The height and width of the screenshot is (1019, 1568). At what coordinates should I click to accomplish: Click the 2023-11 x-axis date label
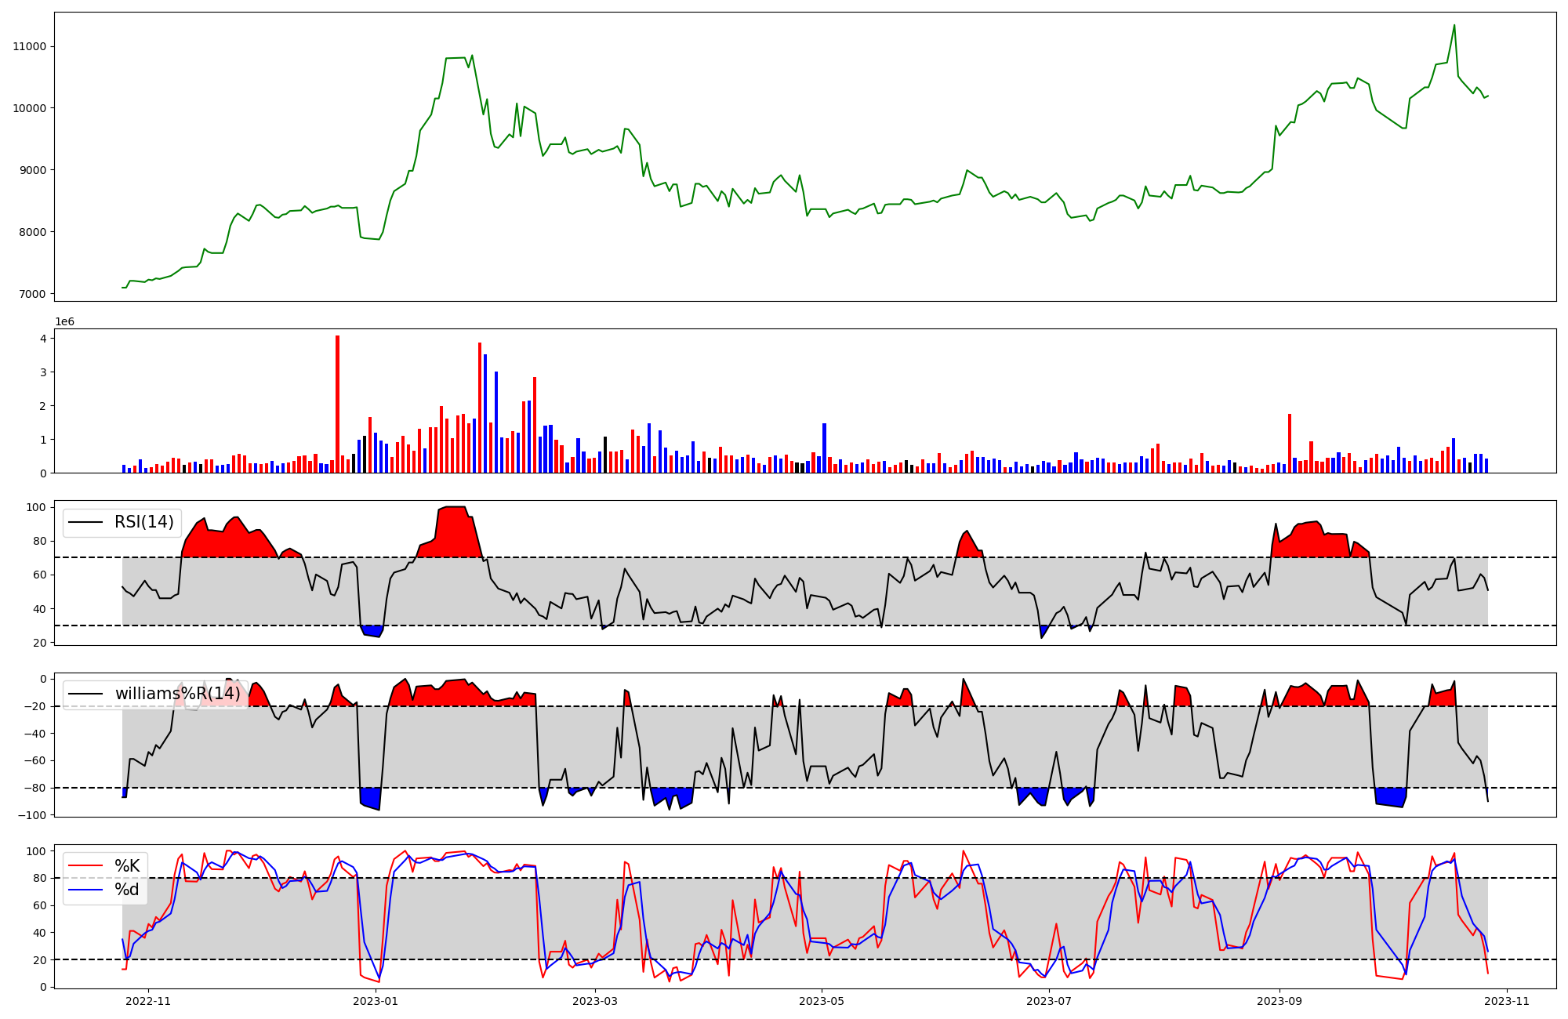(1507, 1001)
